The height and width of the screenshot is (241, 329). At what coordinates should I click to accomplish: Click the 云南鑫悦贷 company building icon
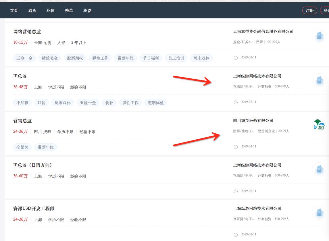(320, 36)
